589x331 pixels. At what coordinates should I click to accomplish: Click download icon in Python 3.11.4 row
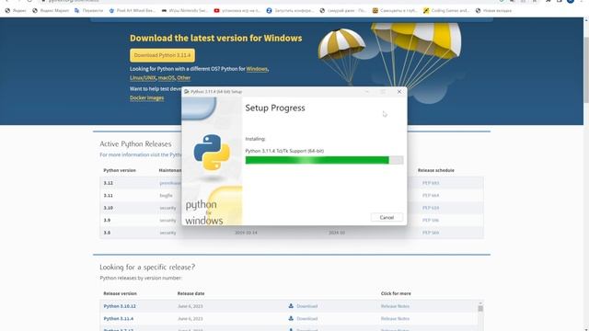[x=291, y=318]
